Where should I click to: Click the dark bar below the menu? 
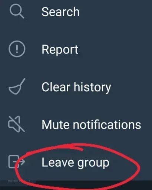point(76,185)
